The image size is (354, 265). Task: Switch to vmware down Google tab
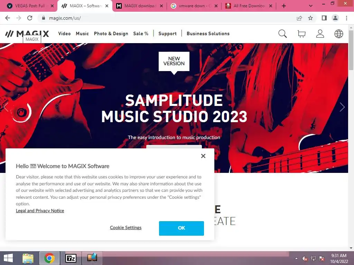tap(194, 6)
